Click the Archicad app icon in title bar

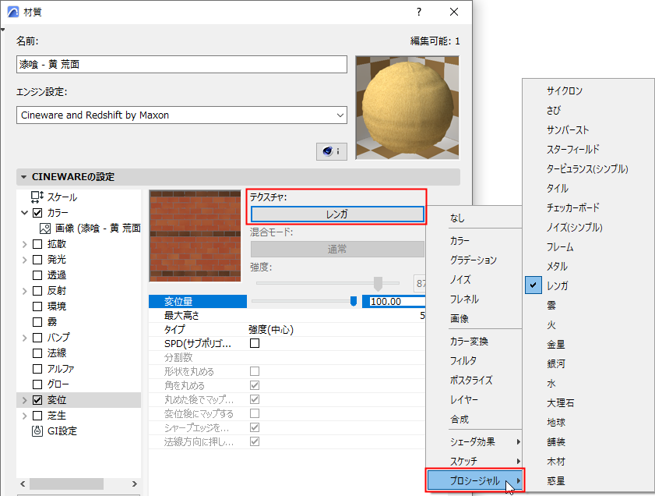point(13,12)
